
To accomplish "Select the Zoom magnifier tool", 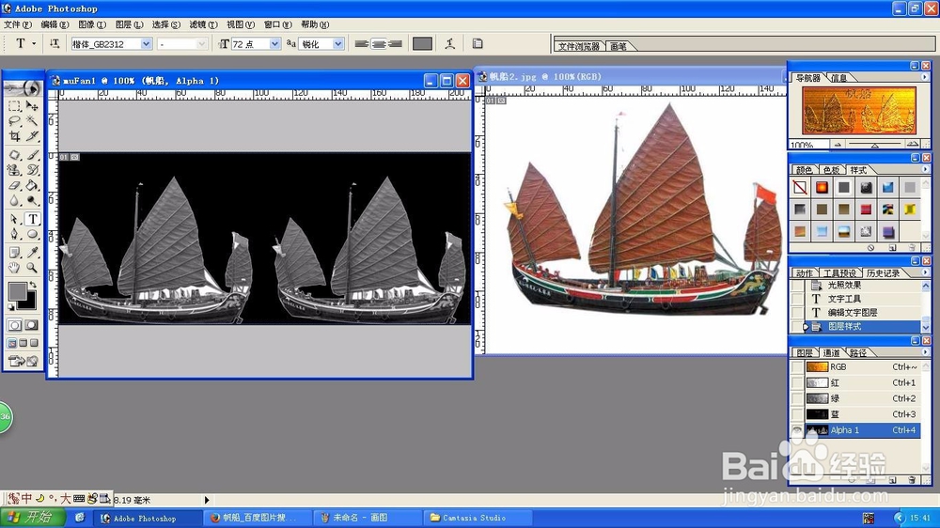I will (32, 268).
